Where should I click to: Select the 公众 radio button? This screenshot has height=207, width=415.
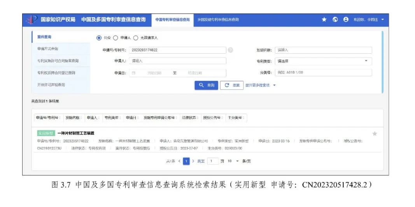coord(99,38)
